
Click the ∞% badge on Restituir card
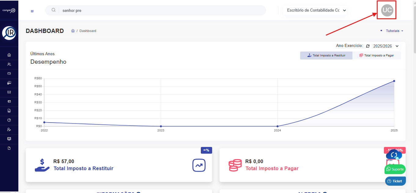pyautogui.click(x=206, y=150)
